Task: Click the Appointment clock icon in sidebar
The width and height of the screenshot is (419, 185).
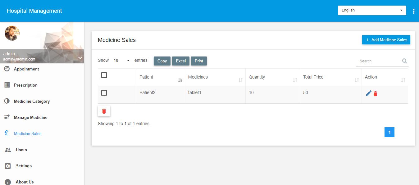Action: click(7, 69)
